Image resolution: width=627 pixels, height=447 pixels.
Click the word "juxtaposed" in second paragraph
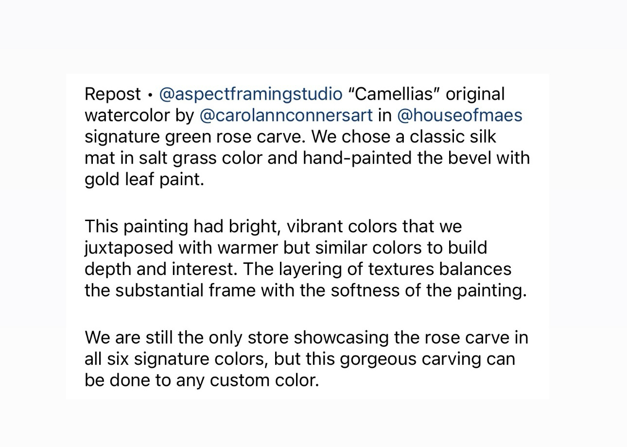click(129, 248)
